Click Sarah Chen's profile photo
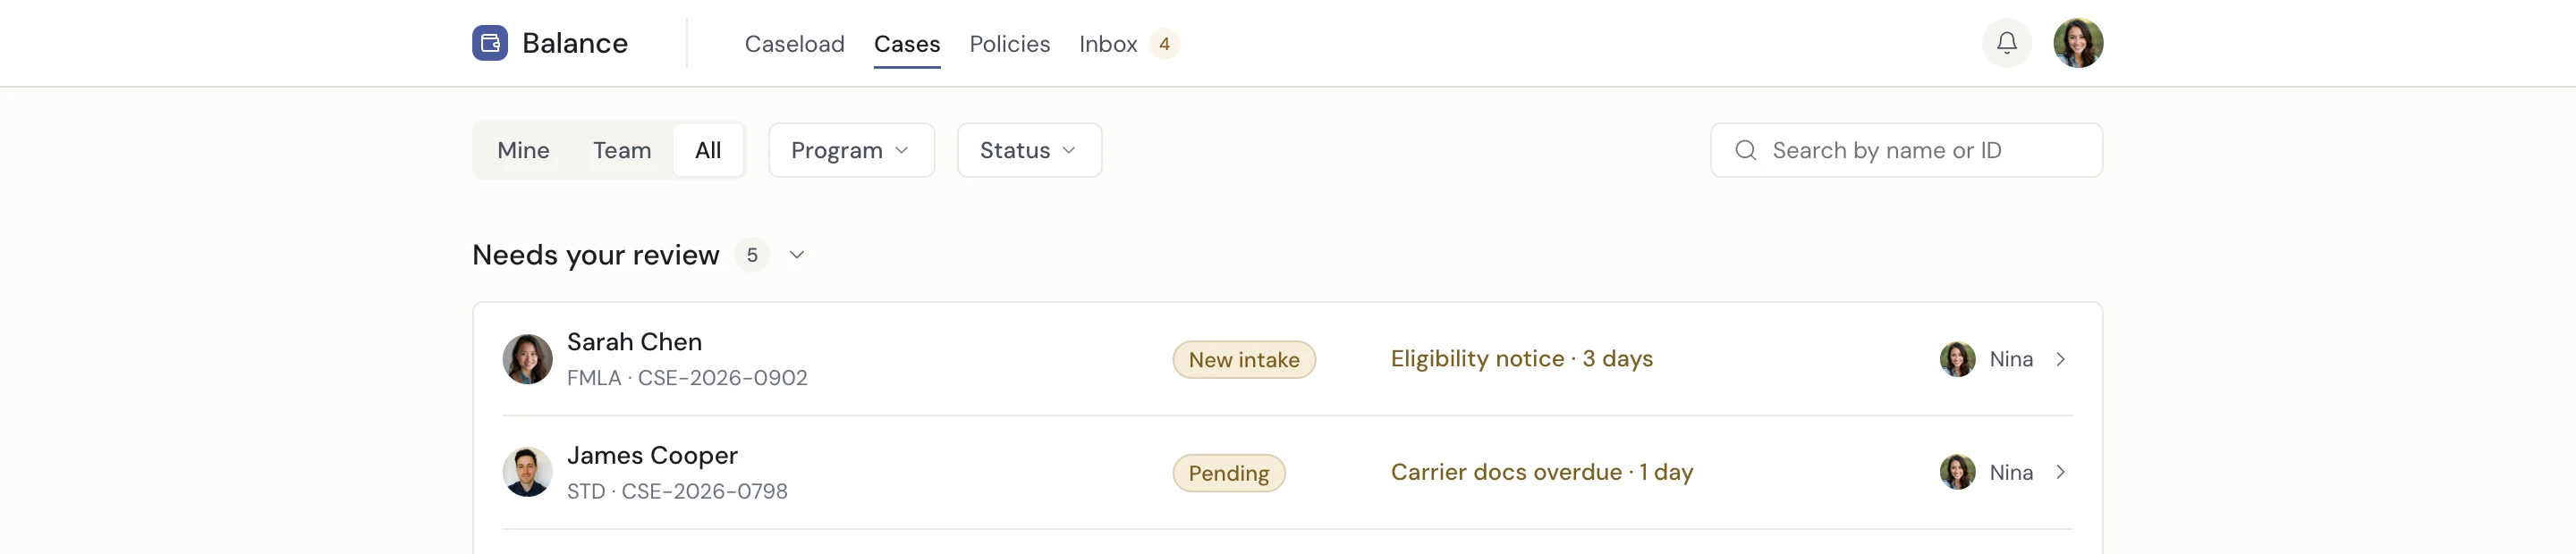This screenshot has height=554, width=2576. click(527, 359)
